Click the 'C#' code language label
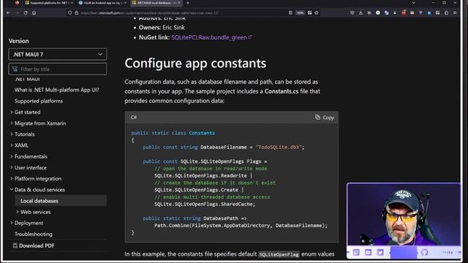Image resolution: width=468 pixels, height=263 pixels. (x=134, y=117)
